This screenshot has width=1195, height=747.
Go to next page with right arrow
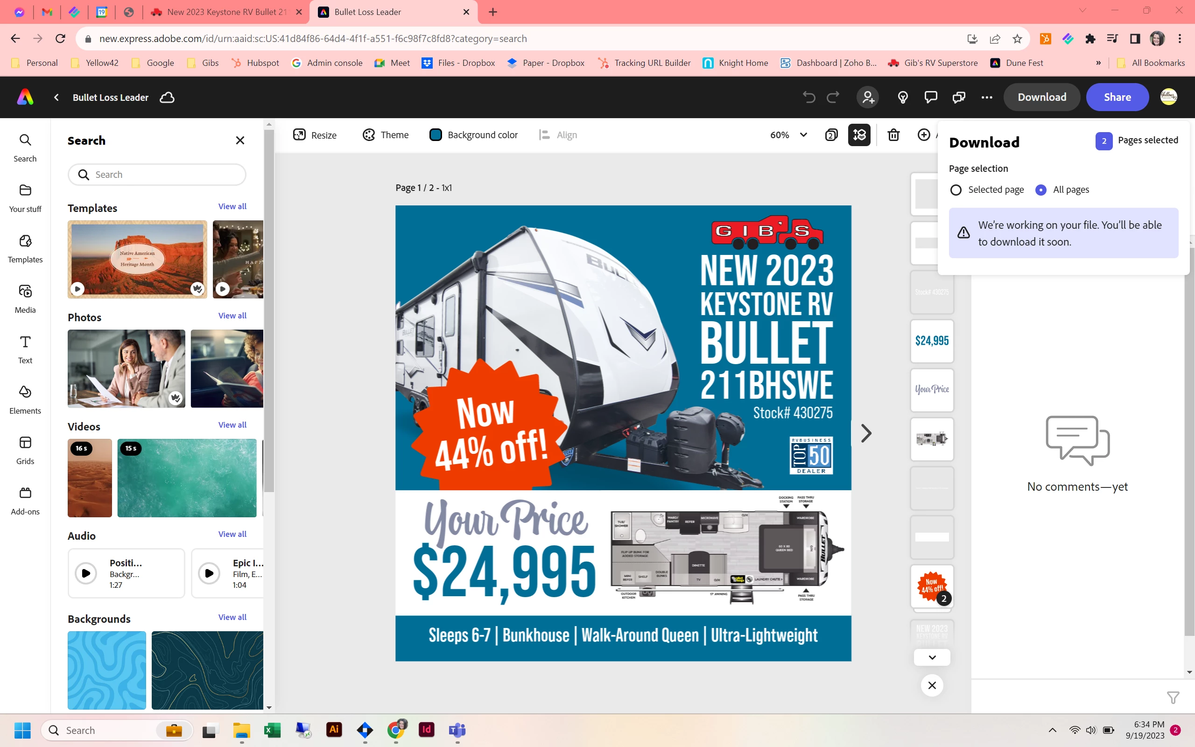coord(865,433)
